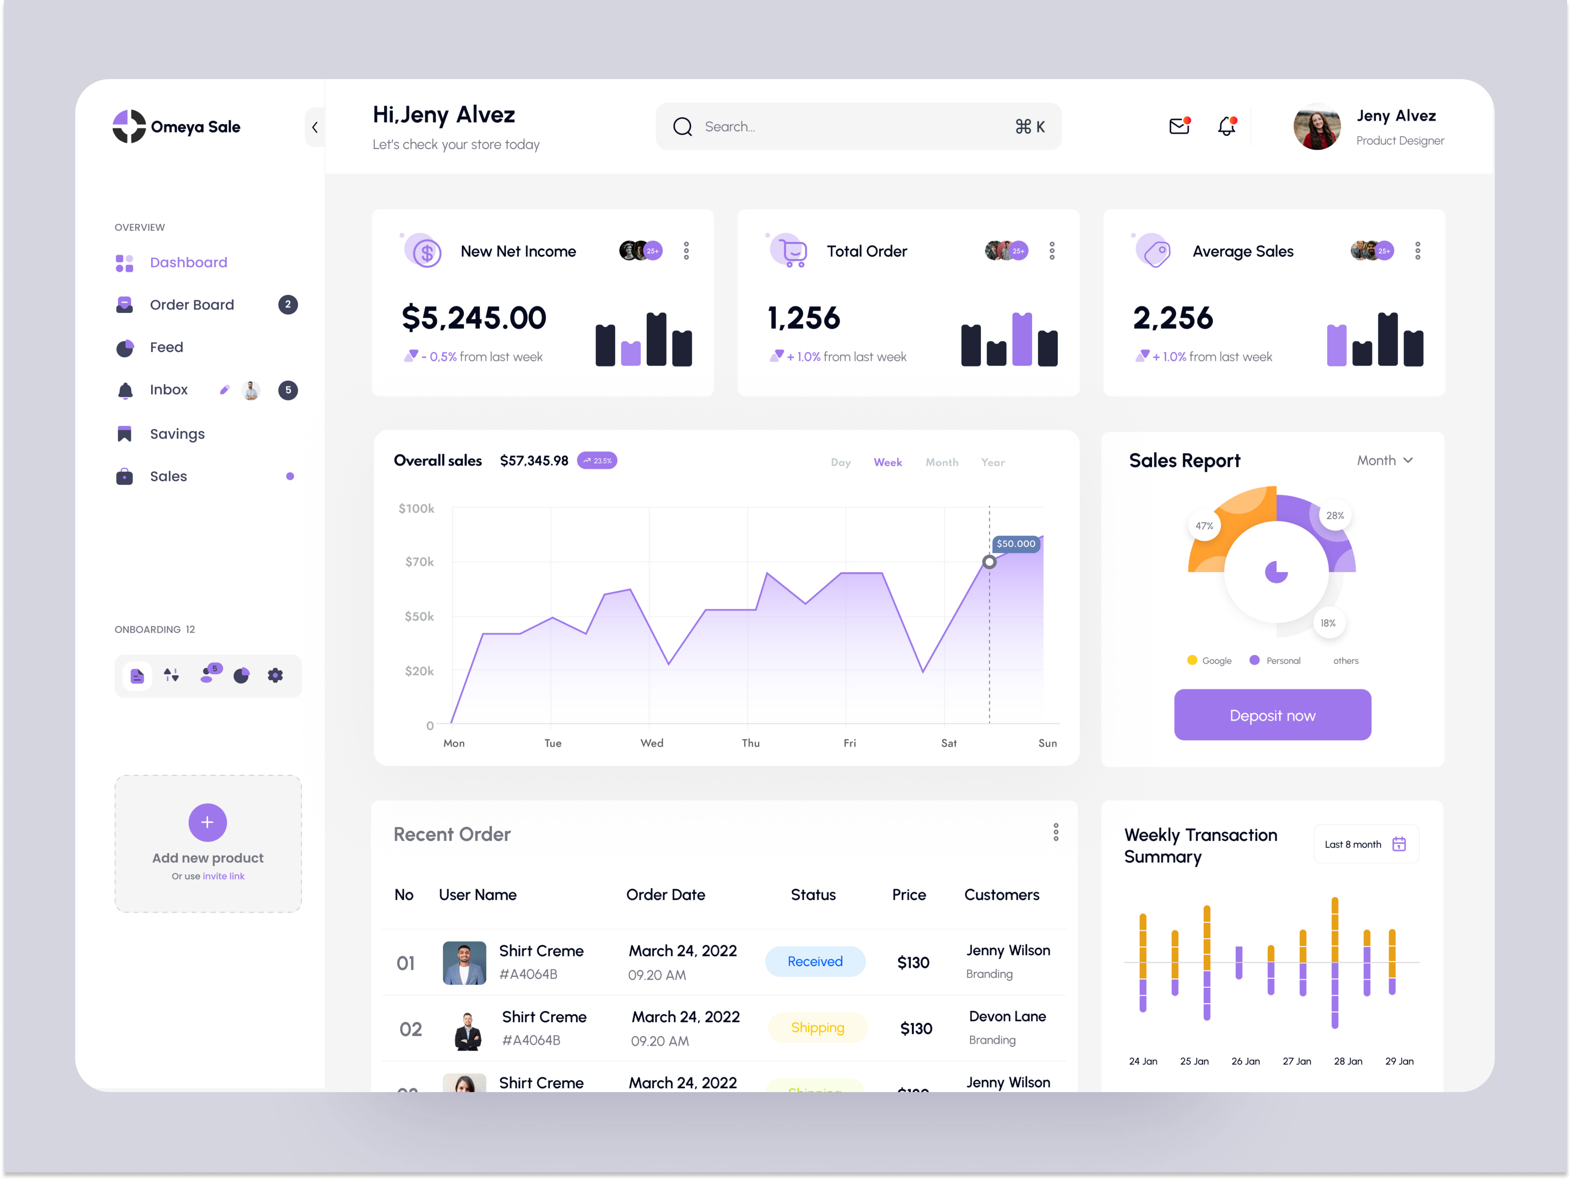This screenshot has width=1571, height=1180.
Task: Select Sales from the sidebar
Action: click(168, 476)
